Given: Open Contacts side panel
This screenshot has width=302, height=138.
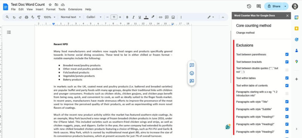Looking at the screenshot, I should pyautogui.click(x=296, y=51).
